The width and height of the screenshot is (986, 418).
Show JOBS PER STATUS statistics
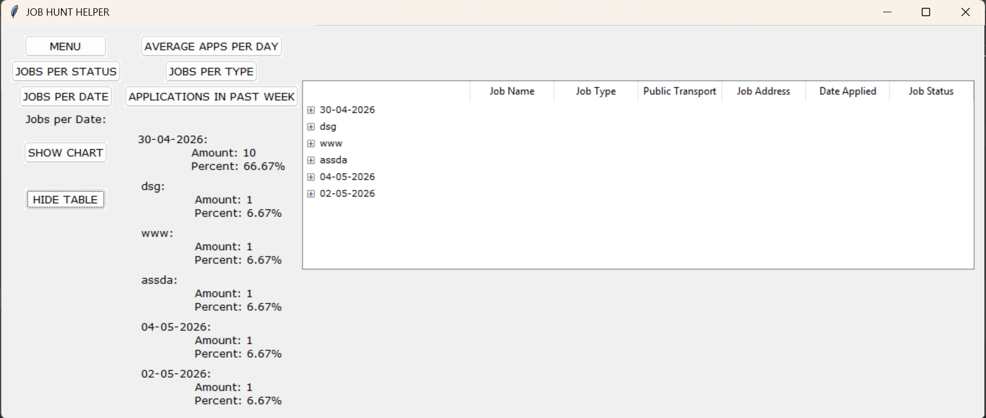pos(66,71)
